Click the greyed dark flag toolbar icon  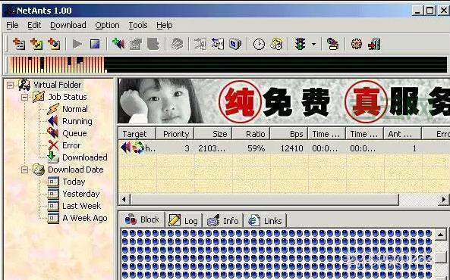pos(153,44)
